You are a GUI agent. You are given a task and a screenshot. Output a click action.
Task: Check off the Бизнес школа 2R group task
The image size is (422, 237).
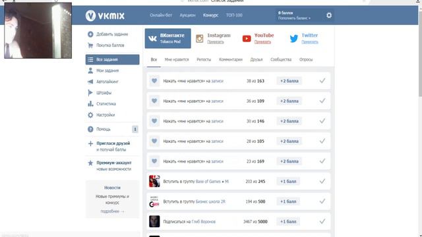coord(322,201)
